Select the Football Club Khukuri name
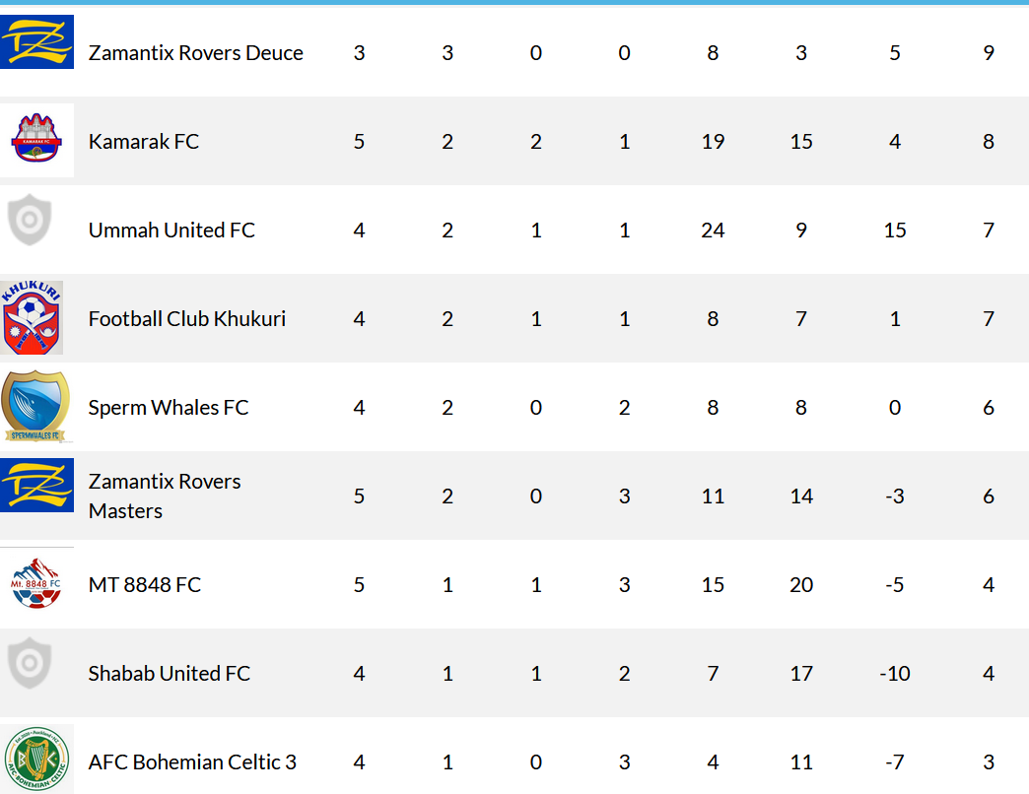Viewport: 1029px width, 794px height. [x=187, y=318]
